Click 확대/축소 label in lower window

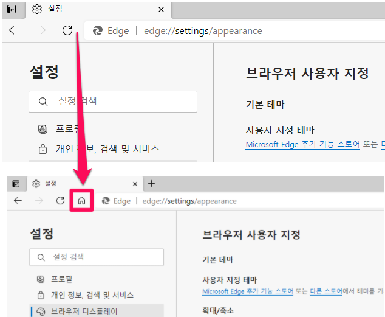[218, 310]
